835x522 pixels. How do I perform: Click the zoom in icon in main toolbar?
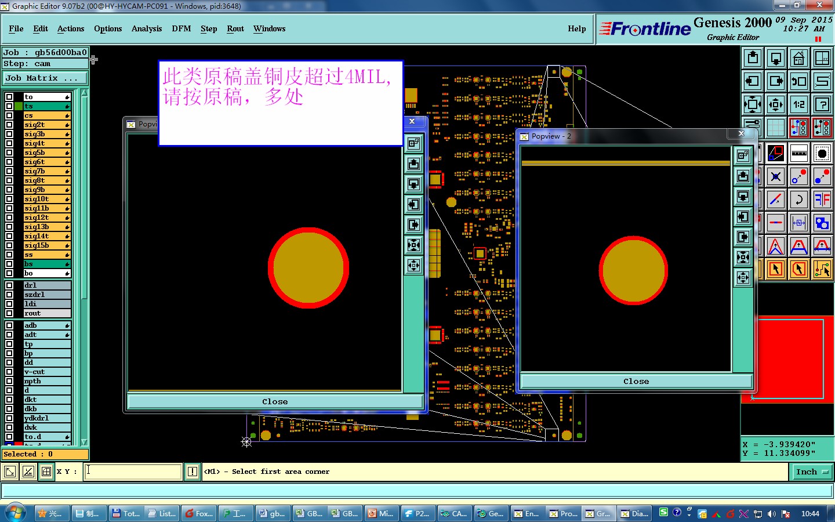tap(753, 104)
